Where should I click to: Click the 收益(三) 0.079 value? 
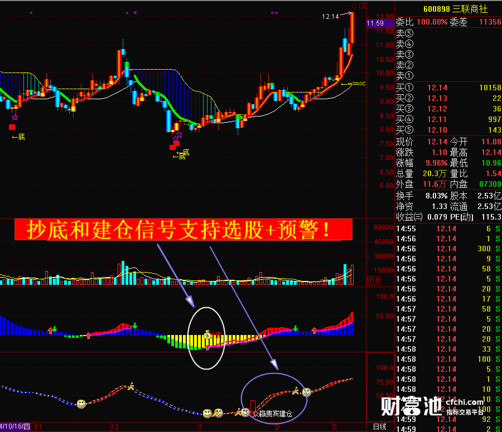437,217
